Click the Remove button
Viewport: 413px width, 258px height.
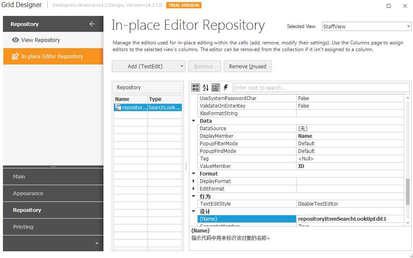click(x=204, y=66)
